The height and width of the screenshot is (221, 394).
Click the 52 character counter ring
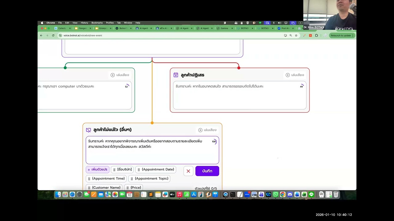[127, 87]
